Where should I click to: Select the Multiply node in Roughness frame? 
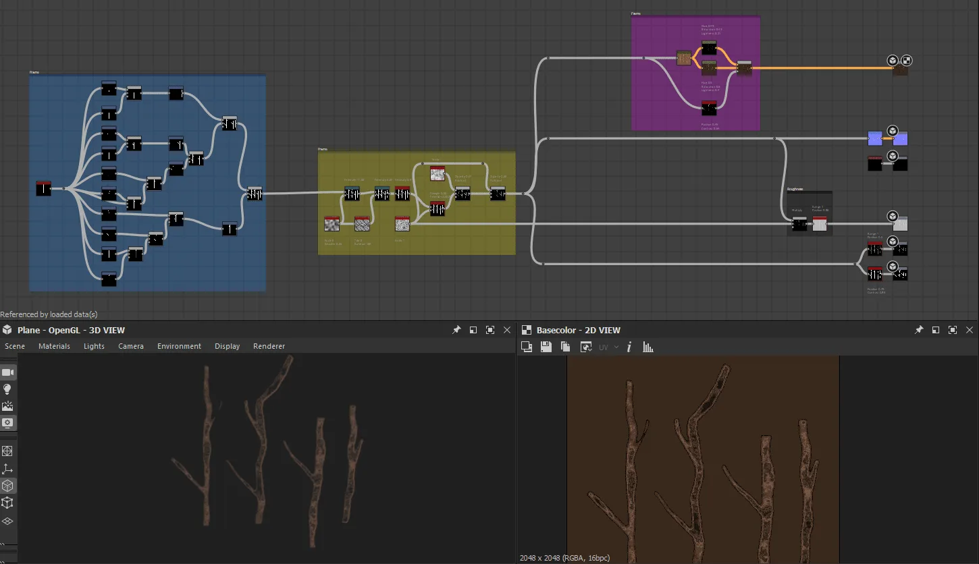click(799, 224)
